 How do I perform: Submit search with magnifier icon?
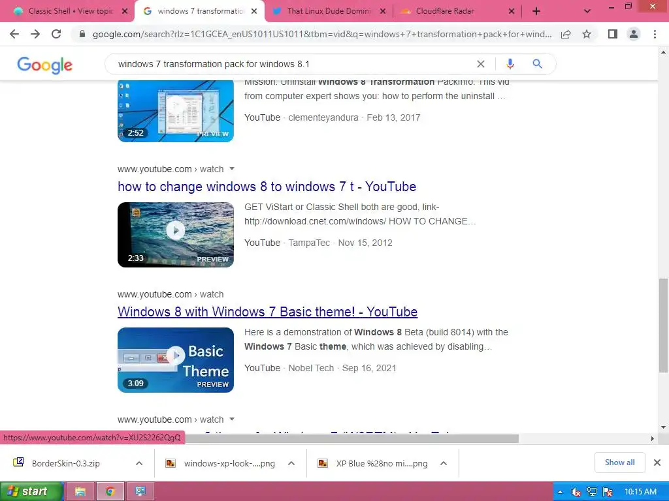[x=537, y=64]
